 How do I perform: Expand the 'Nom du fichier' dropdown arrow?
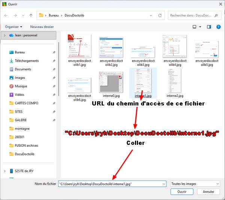(x=164, y=184)
